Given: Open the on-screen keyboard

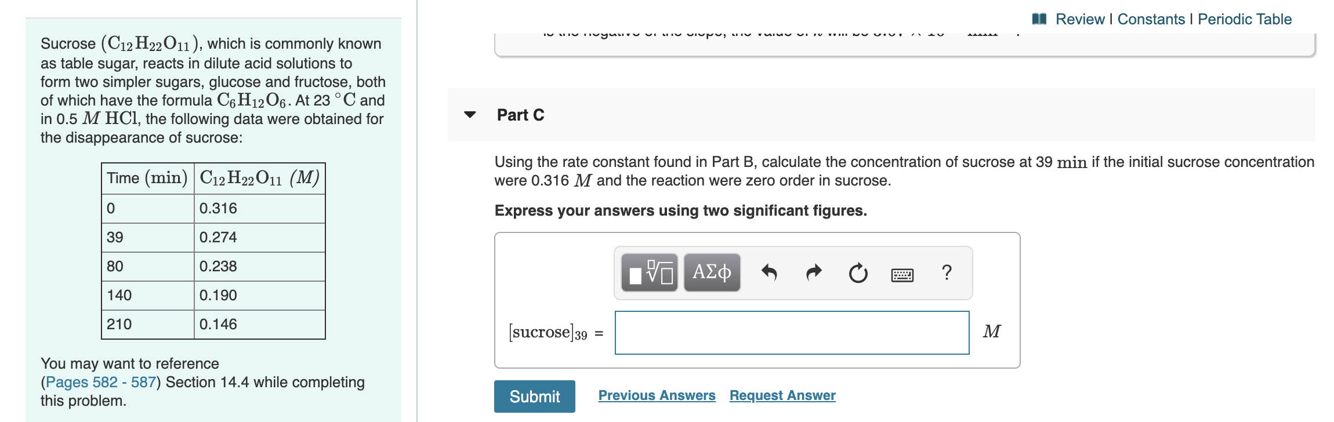Looking at the screenshot, I should click(902, 274).
